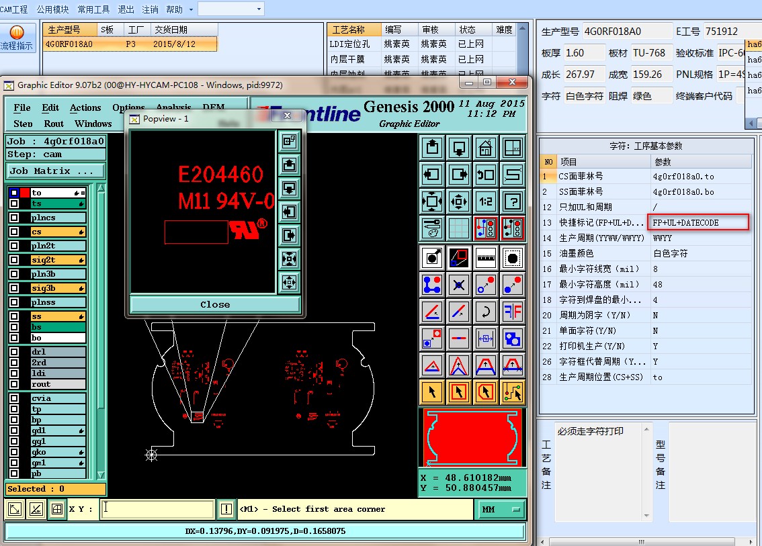Viewport: 762px width, 546px height.
Task: Open the MM units dropdown
Action: click(x=502, y=509)
